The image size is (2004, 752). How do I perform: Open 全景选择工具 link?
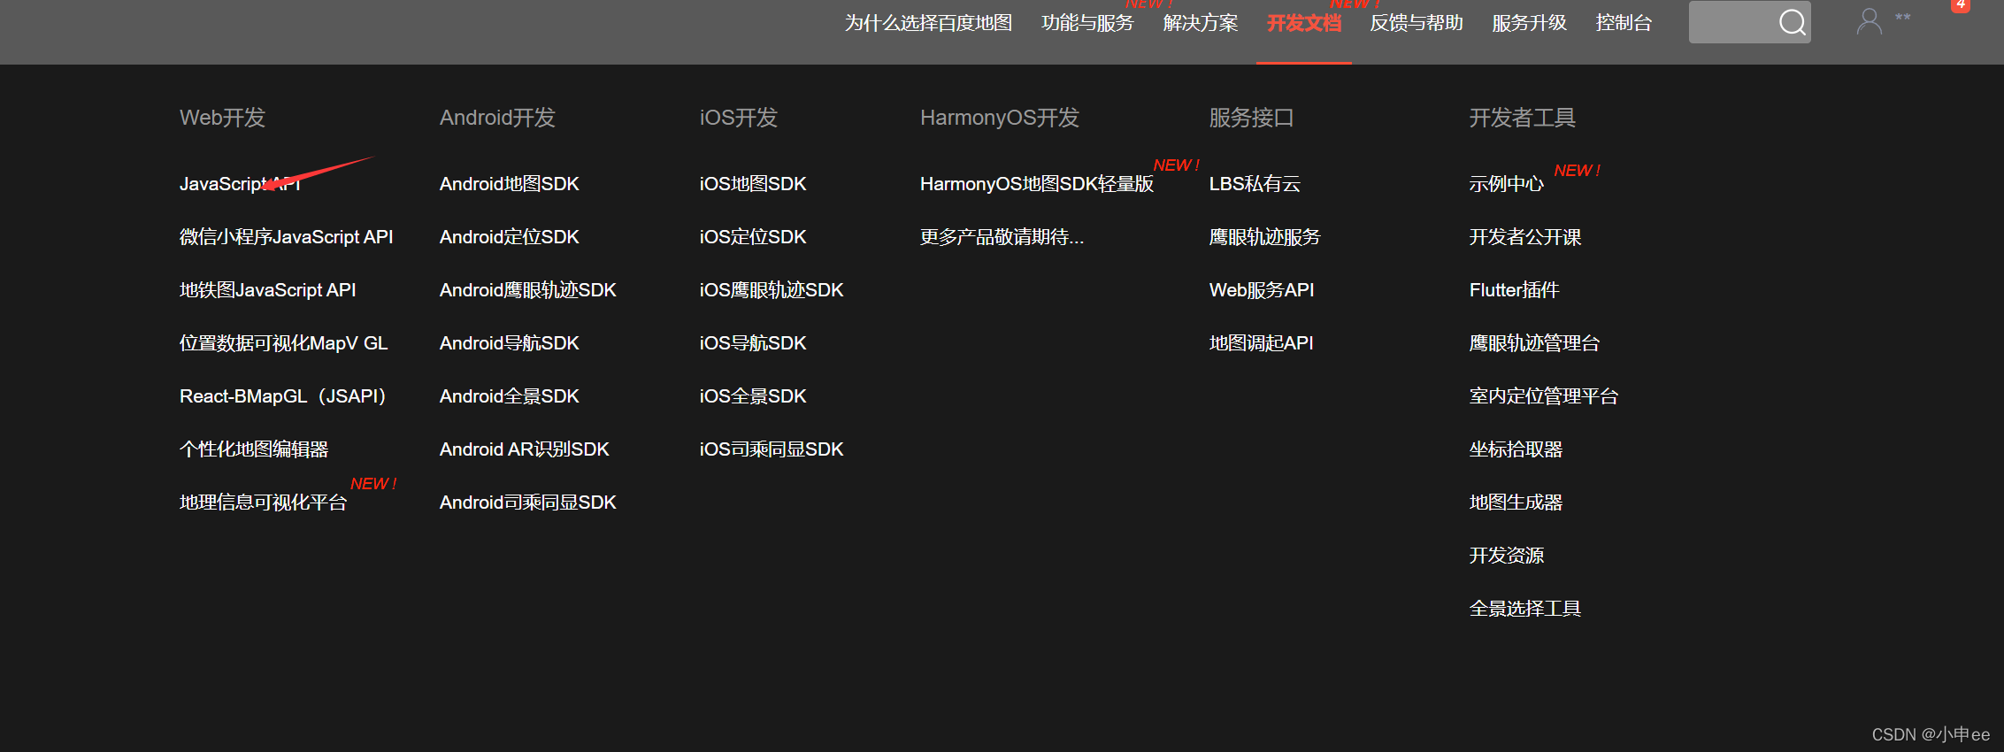coord(1524,609)
